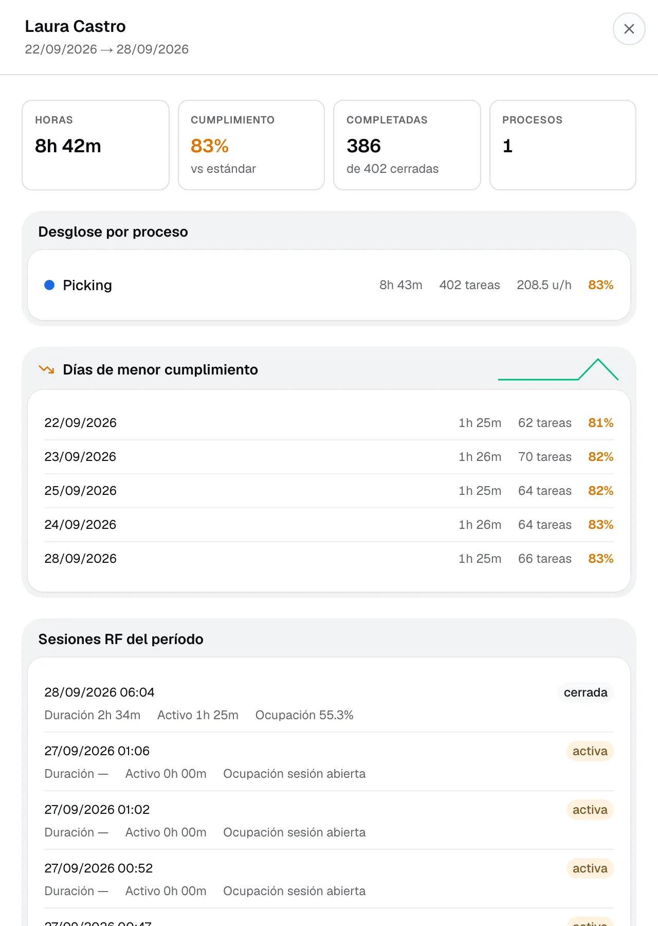Click the Laura Castro name title

(76, 26)
